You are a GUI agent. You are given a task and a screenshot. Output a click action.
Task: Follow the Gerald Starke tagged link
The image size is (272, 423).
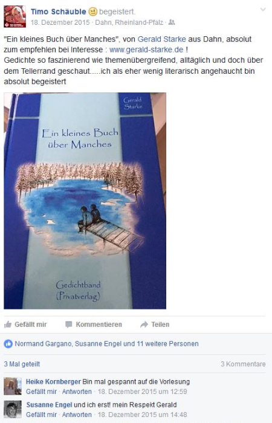click(161, 39)
